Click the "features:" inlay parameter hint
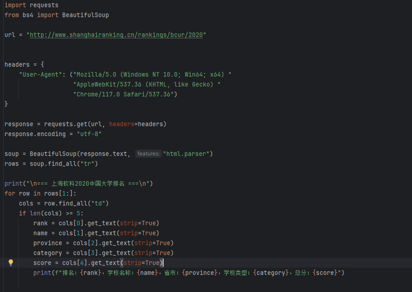Screen dimensions: 412x292 [x=148, y=154]
